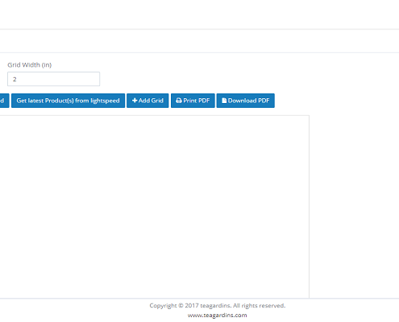Click the blank header strip above Grid Width
This screenshot has width=399, height=322.
point(199,41)
